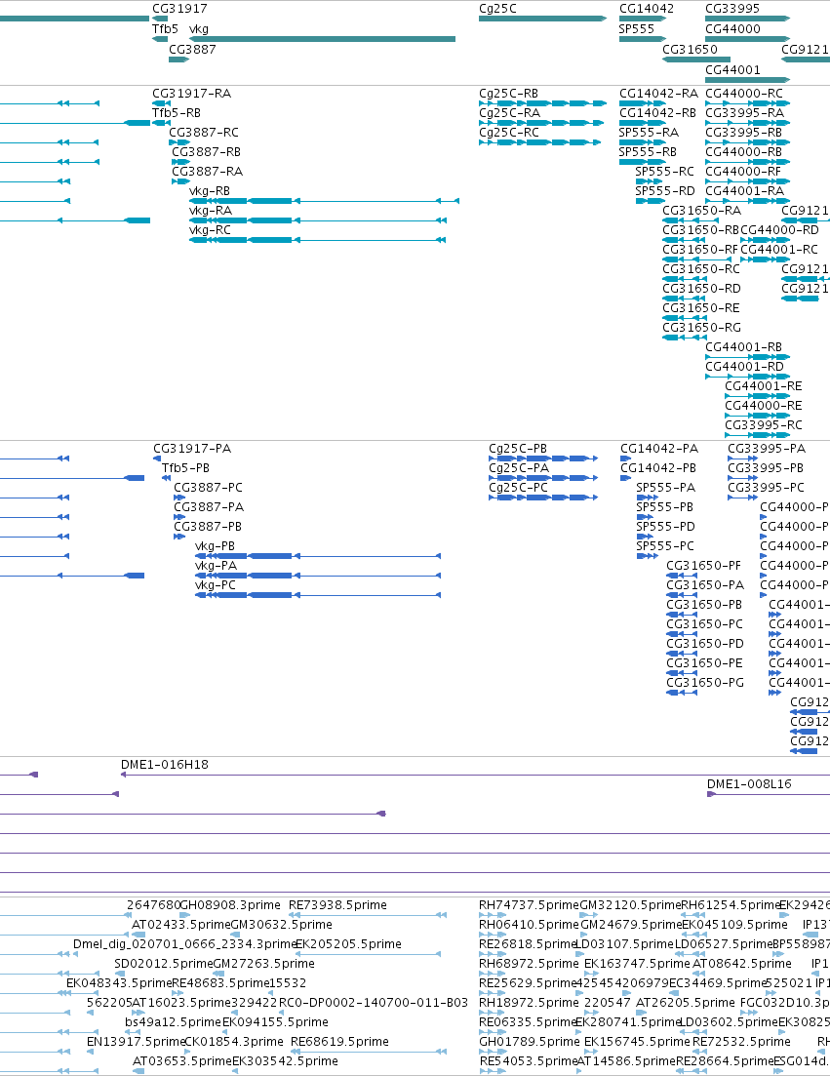Select the CG33995-RC transcript label
This screenshot has height=1076, width=830.
click(764, 424)
